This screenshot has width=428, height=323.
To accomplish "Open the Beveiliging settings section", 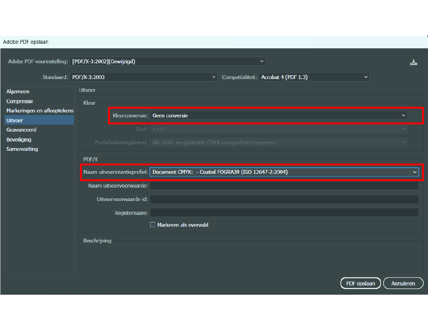I will coord(19,140).
